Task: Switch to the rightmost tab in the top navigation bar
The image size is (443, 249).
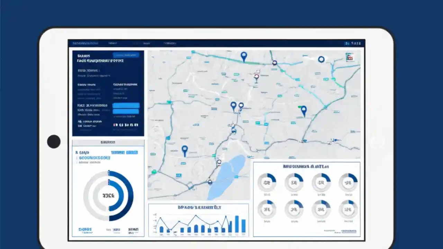Action: coord(170,43)
